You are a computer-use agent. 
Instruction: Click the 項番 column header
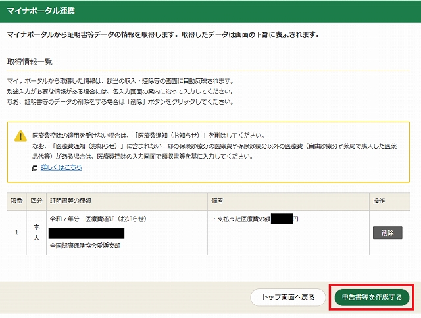tap(16, 200)
